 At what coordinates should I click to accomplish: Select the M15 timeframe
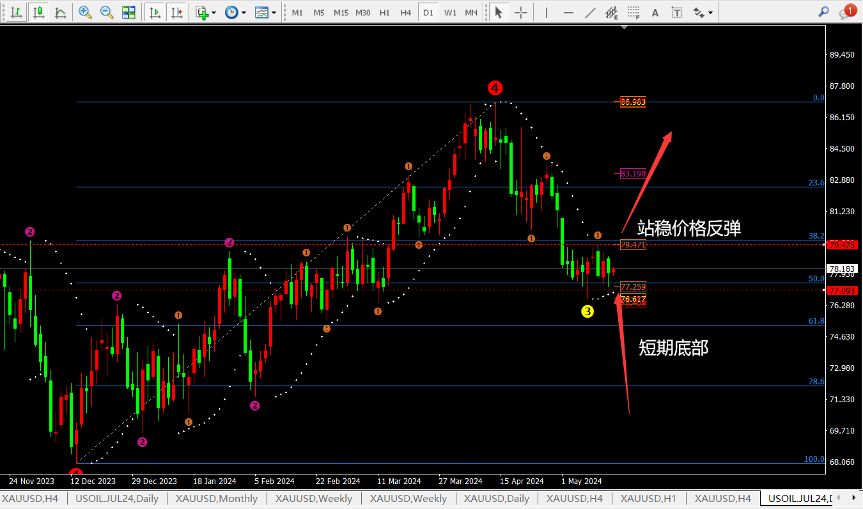341,13
